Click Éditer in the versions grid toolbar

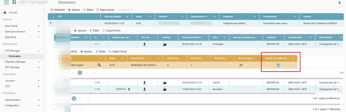pos(94,31)
